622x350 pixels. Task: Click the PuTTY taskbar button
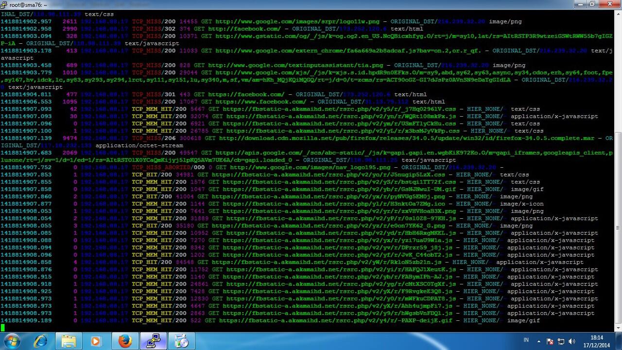[153, 341]
